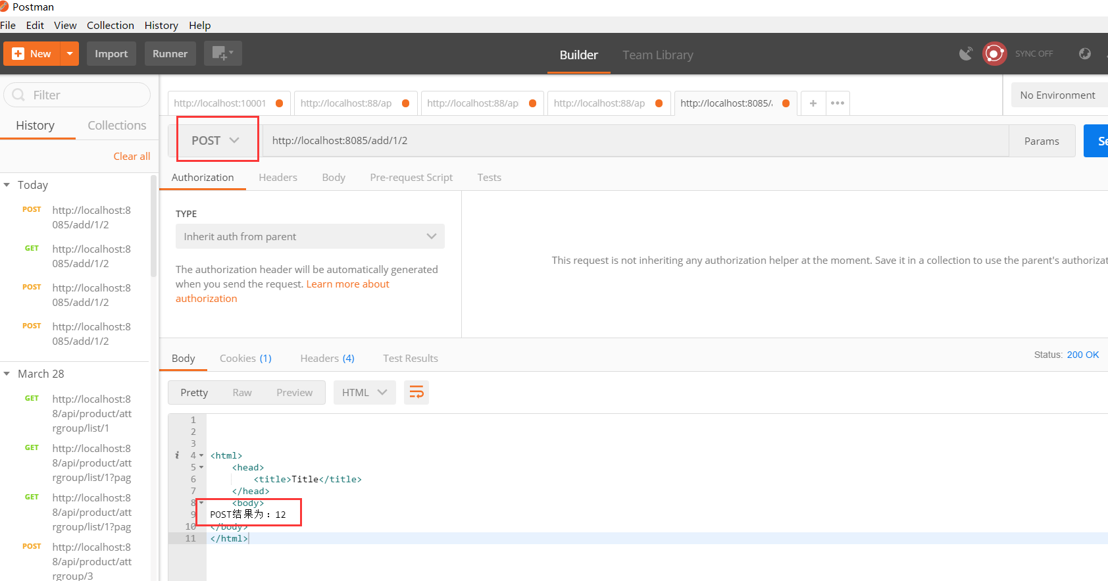Select the Collections sidebar tab
Viewport: 1108px width, 581px height.
pyautogui.click(x=117, y=125)
